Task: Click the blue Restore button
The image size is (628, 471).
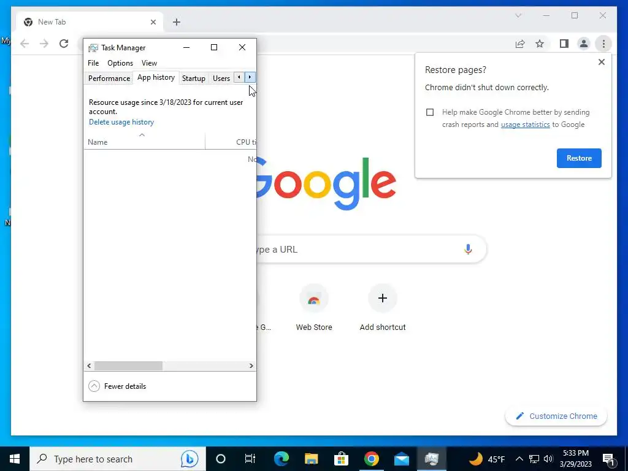Action: pos(579,158)
